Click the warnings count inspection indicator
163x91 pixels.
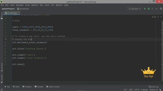coord(154,17)
